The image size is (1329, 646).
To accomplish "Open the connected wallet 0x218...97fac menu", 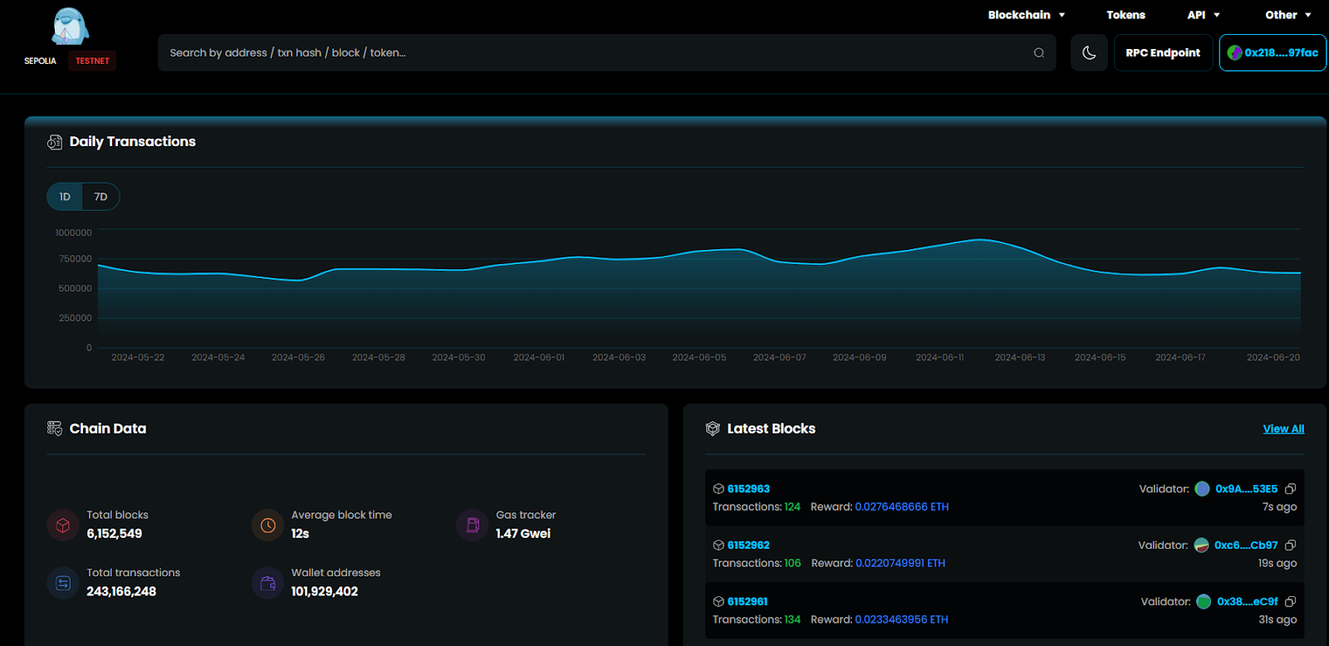I will pos(1273,53).
